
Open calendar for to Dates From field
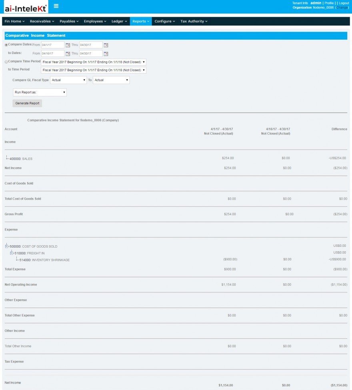pos(68,54)
